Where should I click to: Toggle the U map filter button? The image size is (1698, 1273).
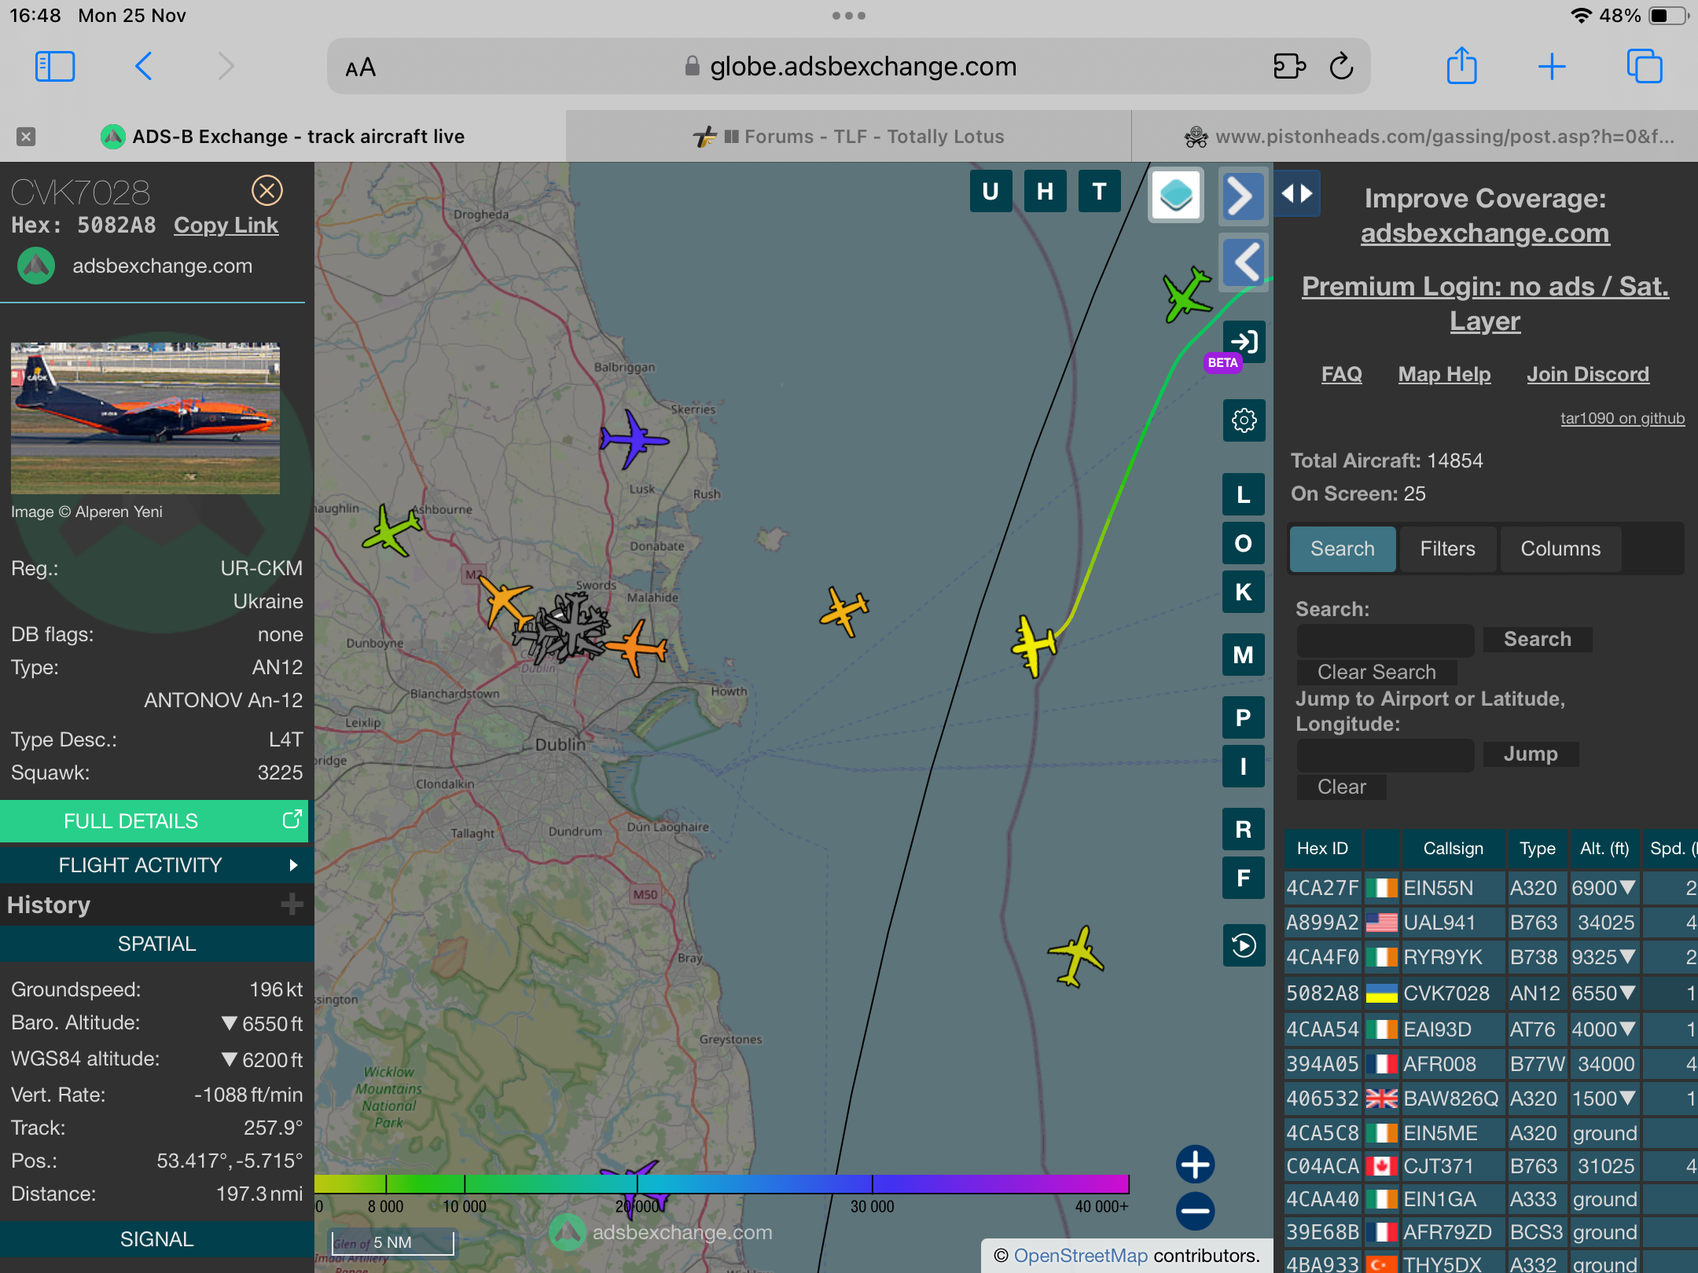(x=990, y=192)
